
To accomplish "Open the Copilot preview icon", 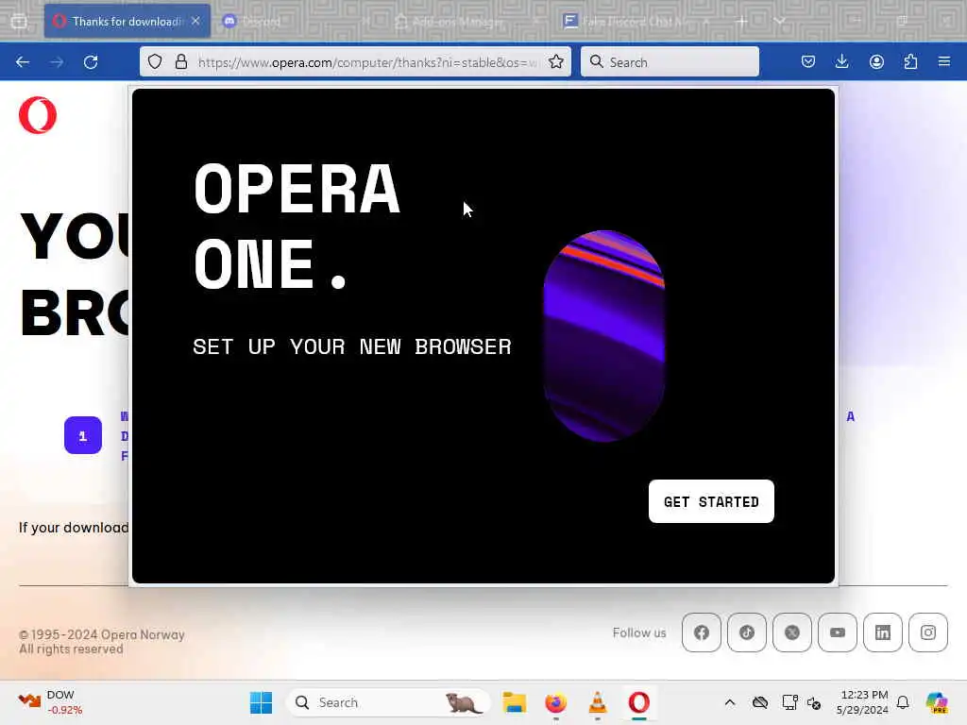I will (937, 702).
